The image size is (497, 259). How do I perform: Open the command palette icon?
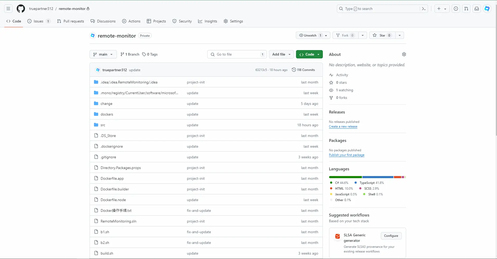[424, 9]
